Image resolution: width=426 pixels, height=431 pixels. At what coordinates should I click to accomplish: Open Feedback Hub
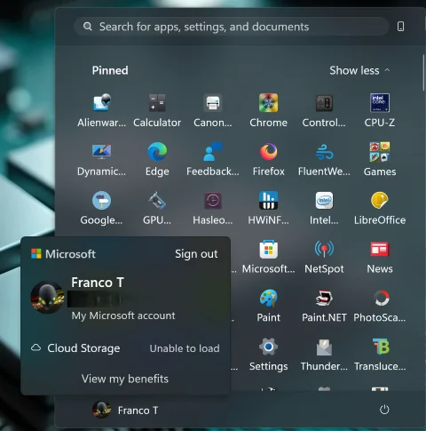click(x=213, y=159)
